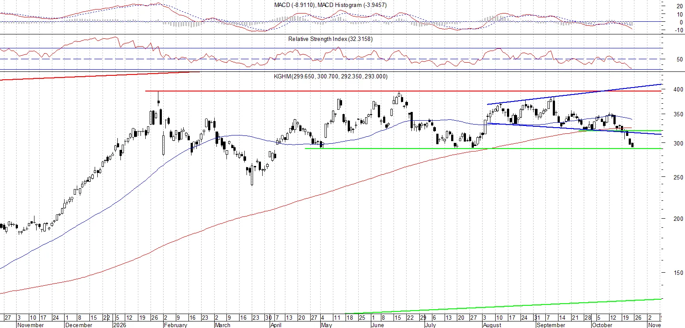This screenshot has width=685, height=328.
Task: Click the MACD 20 level axis label
Action: tap(679, 6)
